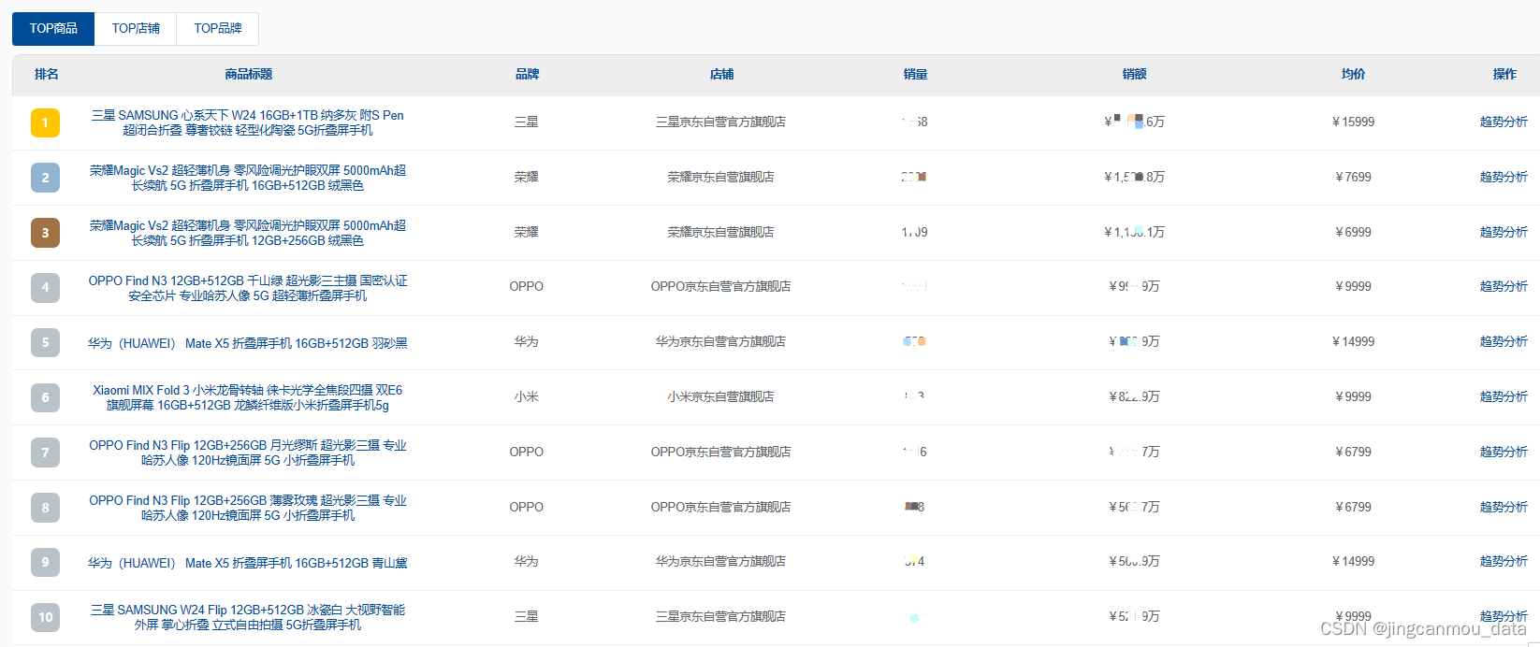
Task: Click the 销额 column header
Action: (1134, 74)
